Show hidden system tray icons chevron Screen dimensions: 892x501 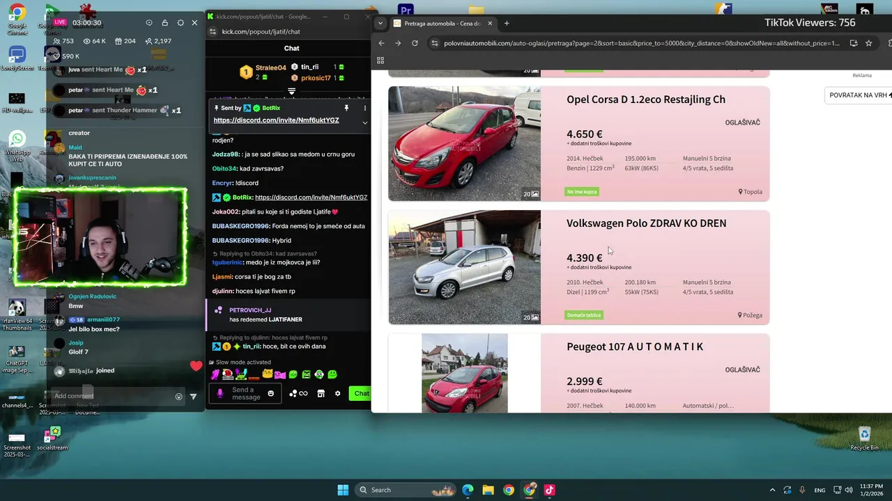tap(772, 490)
